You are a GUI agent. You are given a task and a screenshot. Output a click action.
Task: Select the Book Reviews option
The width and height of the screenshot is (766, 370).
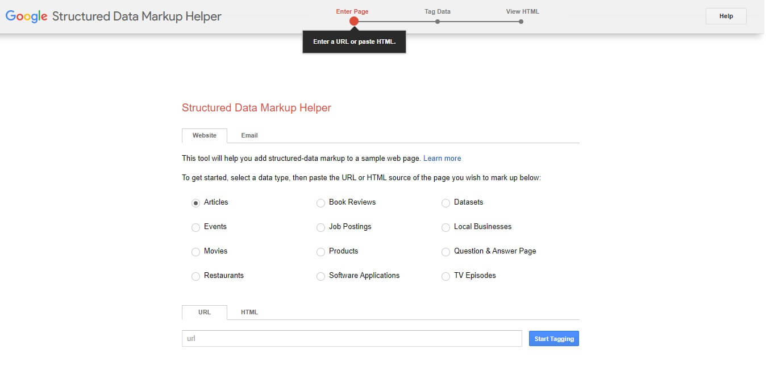(x=320, y=202)
